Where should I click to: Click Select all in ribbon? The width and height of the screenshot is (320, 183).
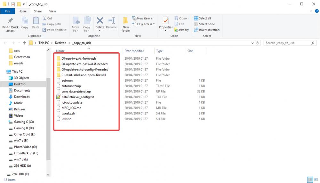[203, 18]
